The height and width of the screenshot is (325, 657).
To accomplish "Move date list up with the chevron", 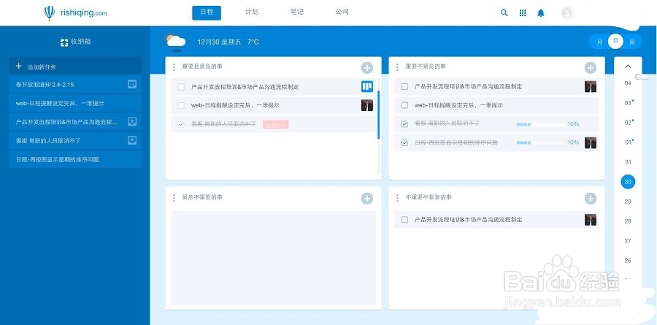I will pyautogui.click(x=628, y=66).
